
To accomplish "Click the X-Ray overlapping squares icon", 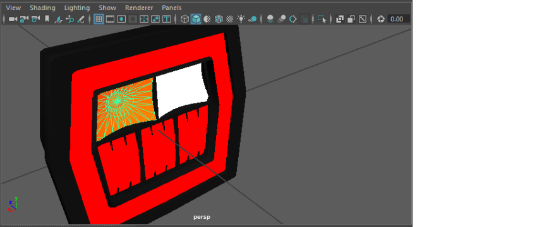I will pos(340,19).
